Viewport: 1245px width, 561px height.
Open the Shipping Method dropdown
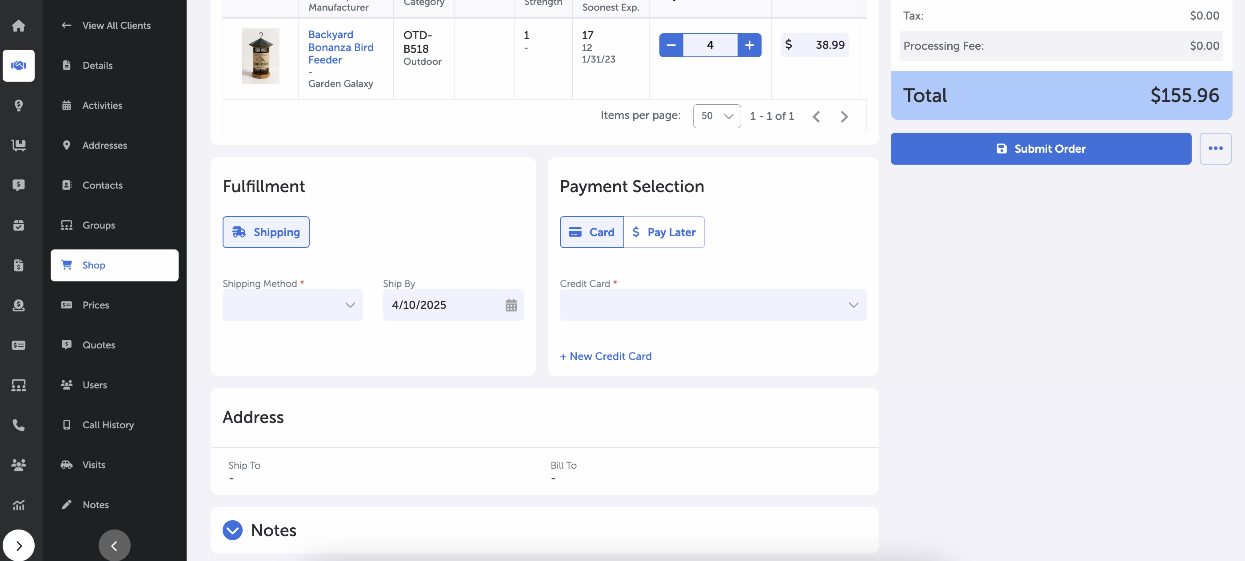pyautogui.click(x=292, y=305)
